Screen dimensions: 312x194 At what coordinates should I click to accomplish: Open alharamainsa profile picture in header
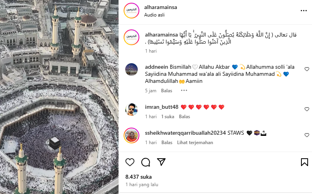click(131, 11)
